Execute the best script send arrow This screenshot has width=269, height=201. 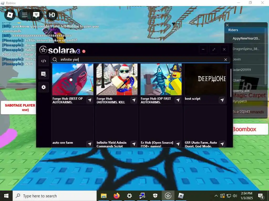click(222, 100)
